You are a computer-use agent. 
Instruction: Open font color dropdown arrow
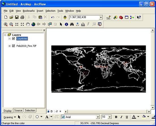click(138, 117)
